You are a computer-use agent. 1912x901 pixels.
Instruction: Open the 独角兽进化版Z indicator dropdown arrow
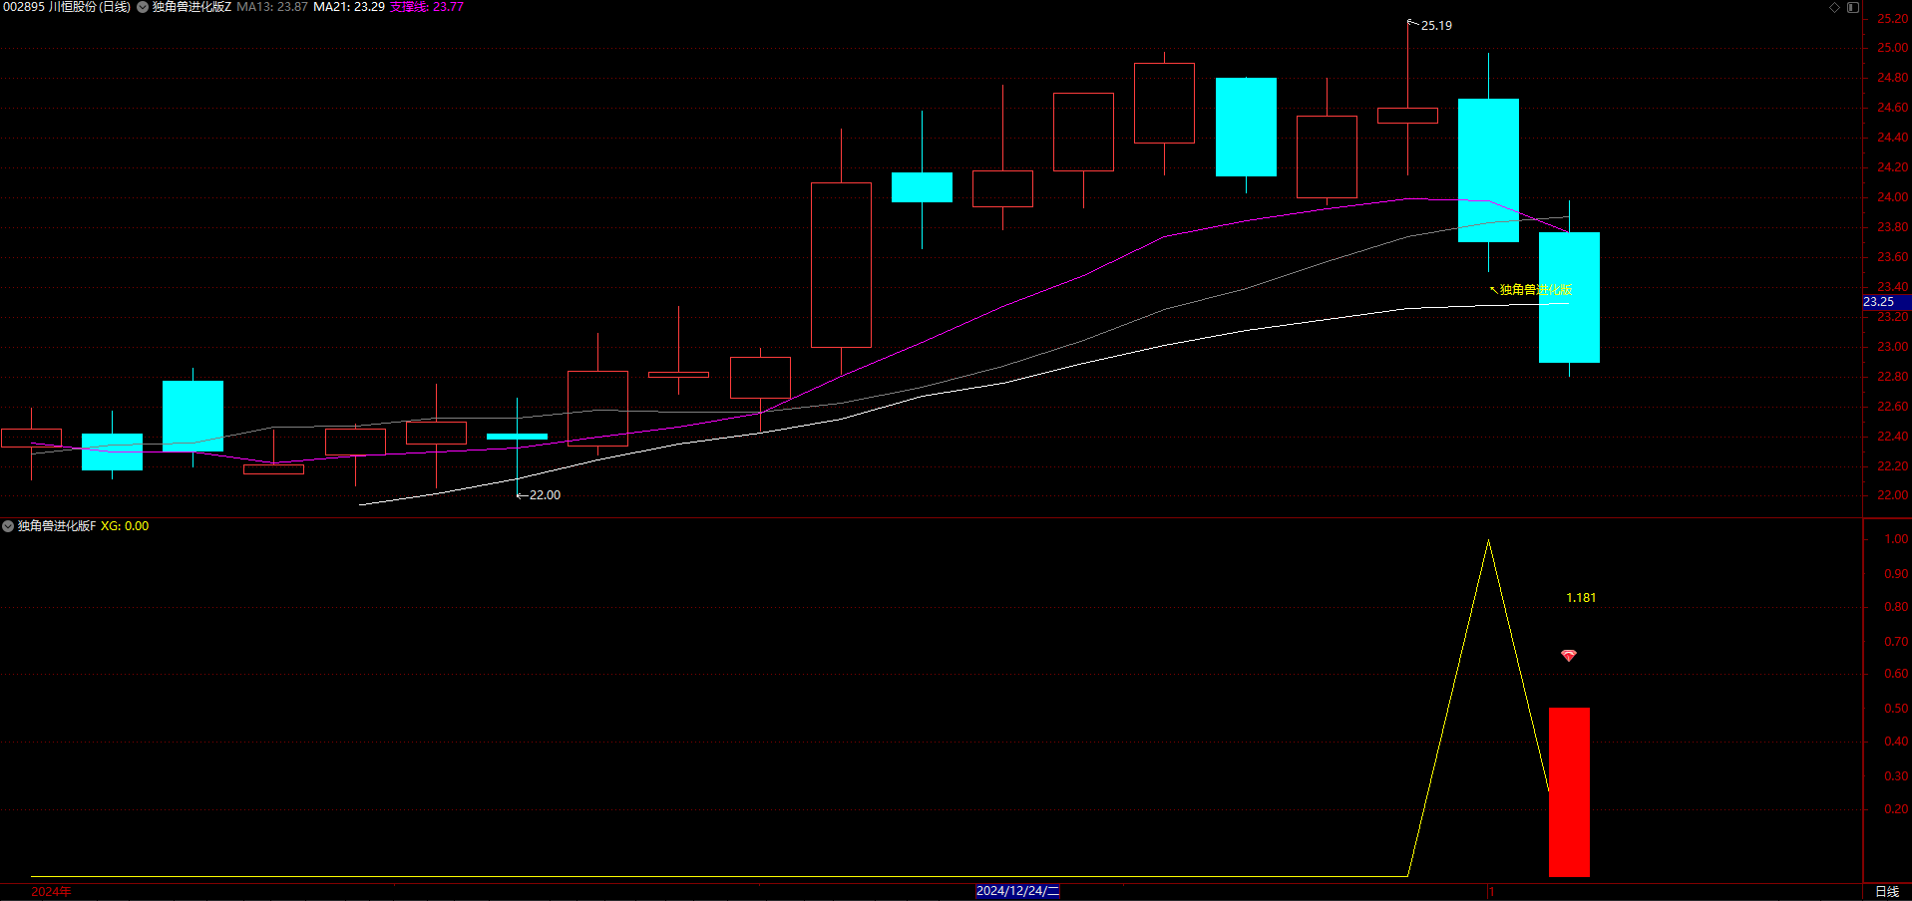click(x=143, y=7)
